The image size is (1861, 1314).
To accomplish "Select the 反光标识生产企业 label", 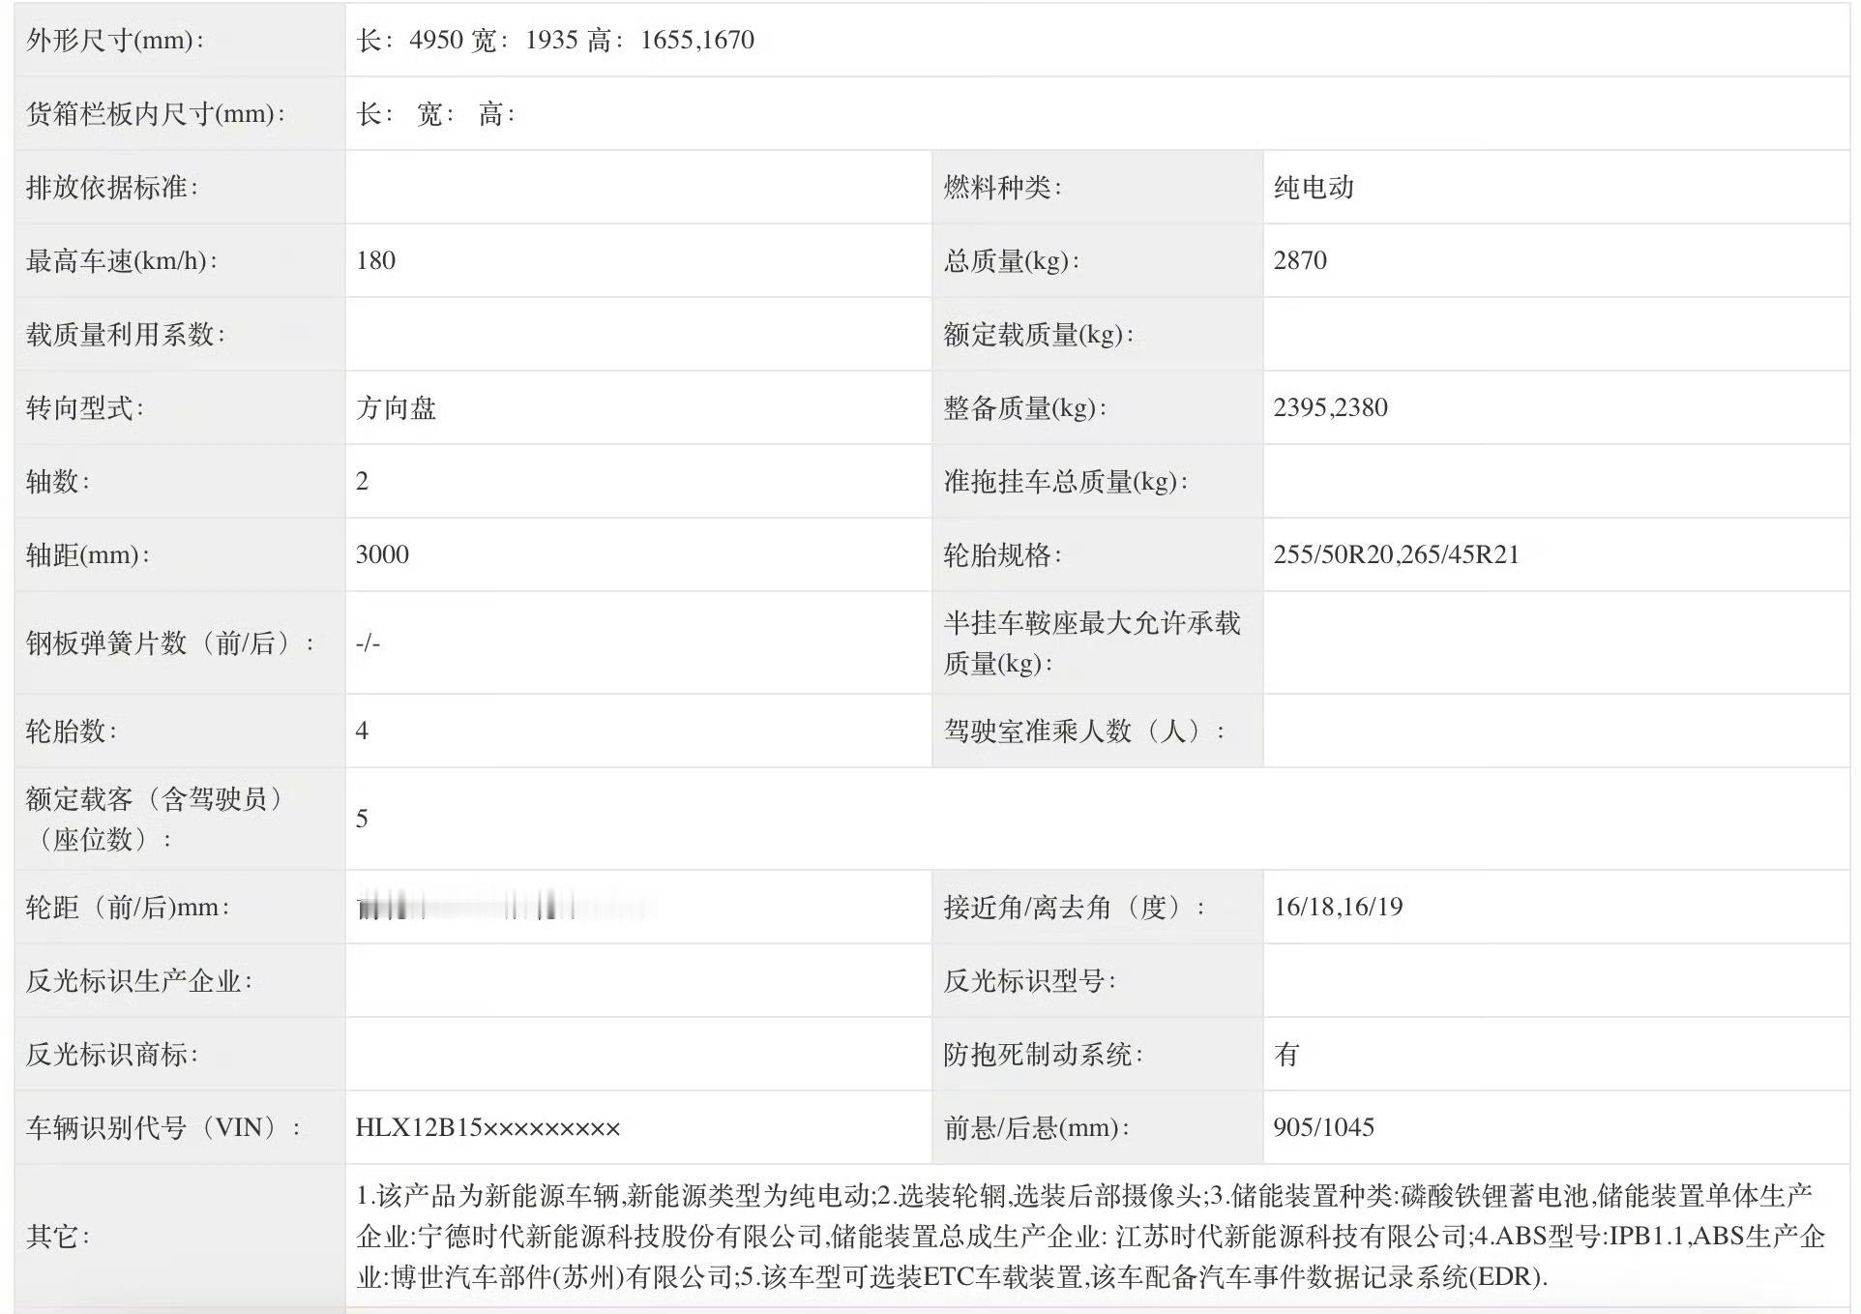I will pos(139,981).
